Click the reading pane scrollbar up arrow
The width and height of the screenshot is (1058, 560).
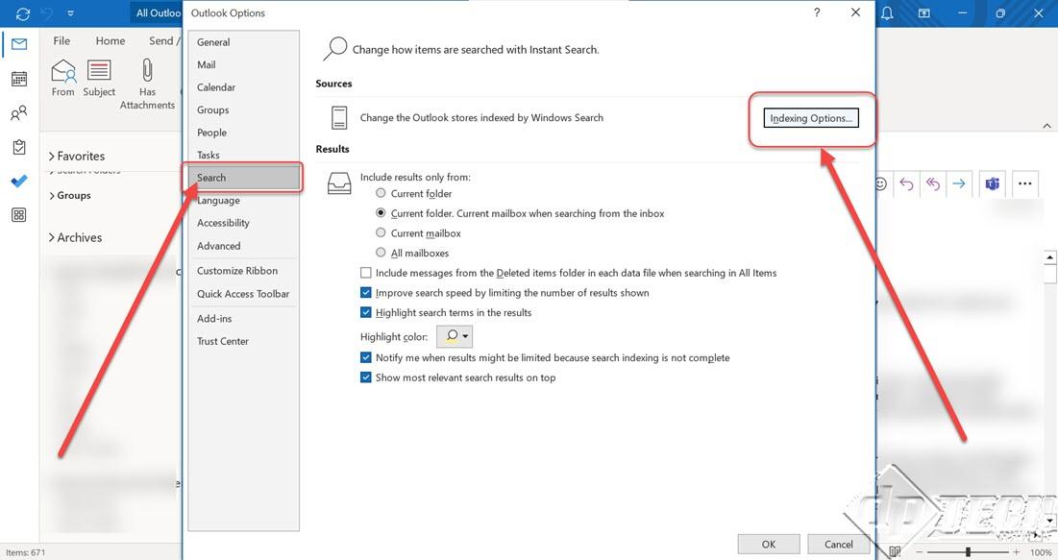pyautogui.click(x=1050, y=257)
